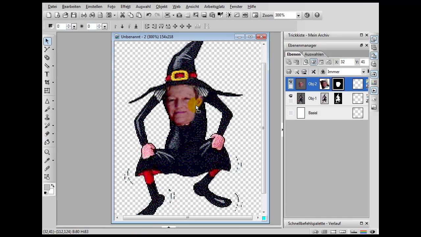Open the soft edge value dropdown

tap(105, 26)
